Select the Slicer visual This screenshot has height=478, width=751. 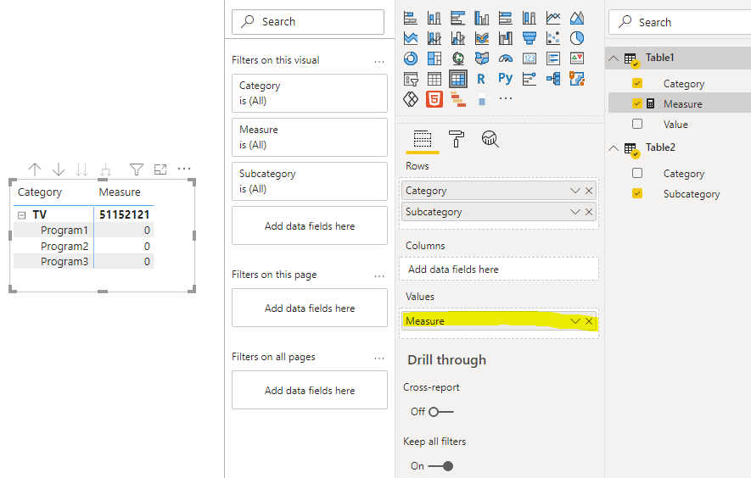[x=411, y=79]
